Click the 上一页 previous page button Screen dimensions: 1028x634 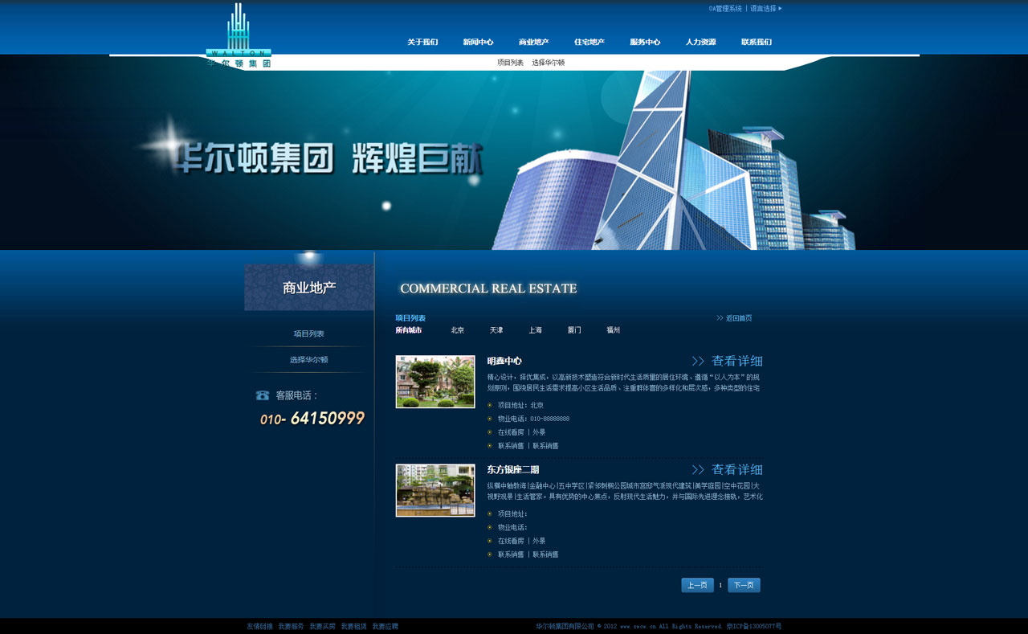(697, 585)
